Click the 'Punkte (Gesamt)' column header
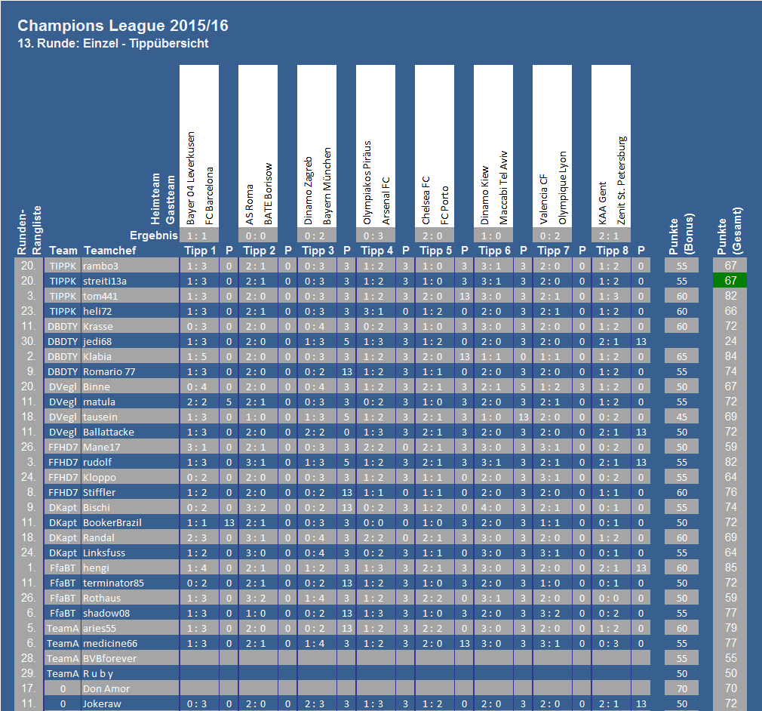The height and width of the screenshot is (711, 762). tap(730, 231)
